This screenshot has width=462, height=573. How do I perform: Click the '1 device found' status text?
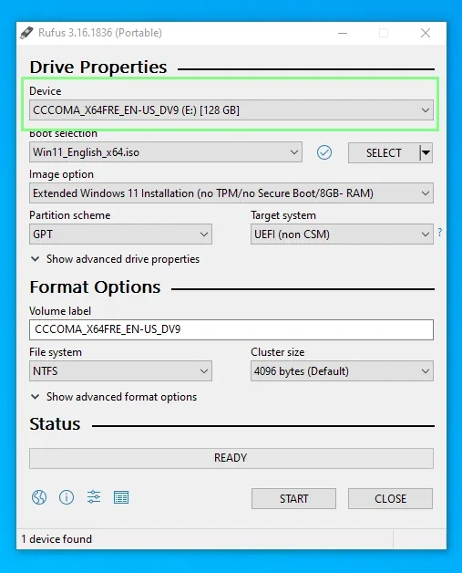tap(56, 539)
